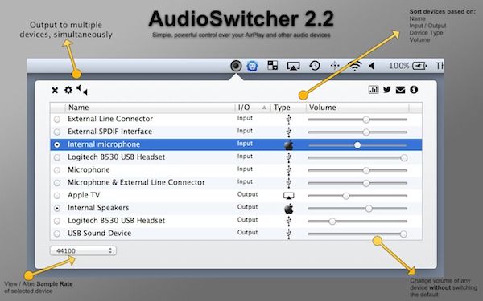Select Microphone & External Line Connector radio
Screen dimensions: 483x301
[x=57, y=183]
